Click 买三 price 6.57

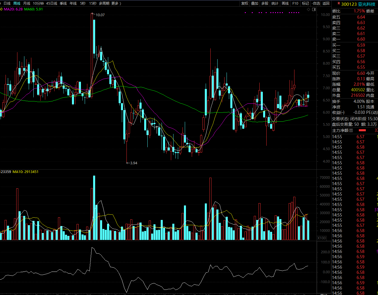[361, 56]
